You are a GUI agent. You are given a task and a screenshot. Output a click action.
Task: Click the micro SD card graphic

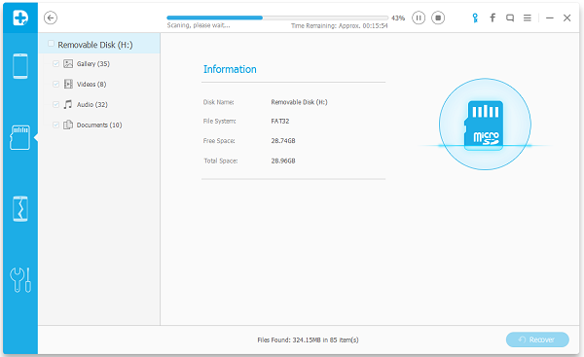[x=485, y=125]
